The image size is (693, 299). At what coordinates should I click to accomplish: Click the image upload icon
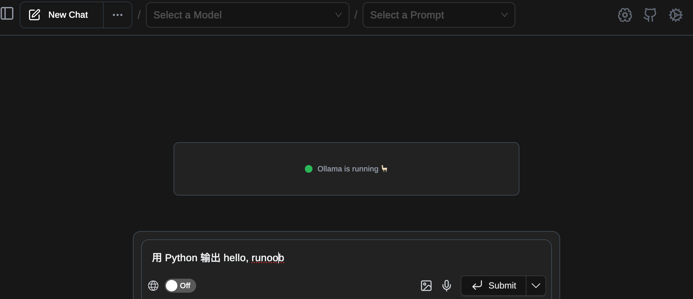[x=426, y=286]
